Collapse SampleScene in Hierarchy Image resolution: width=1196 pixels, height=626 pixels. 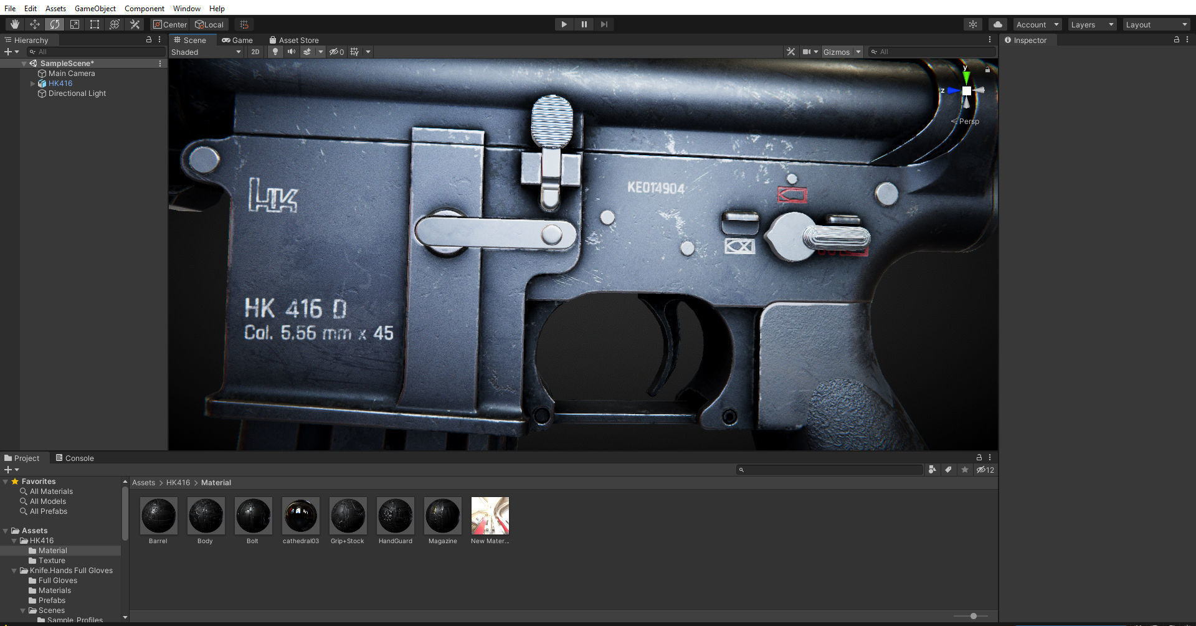click(24, 64)
